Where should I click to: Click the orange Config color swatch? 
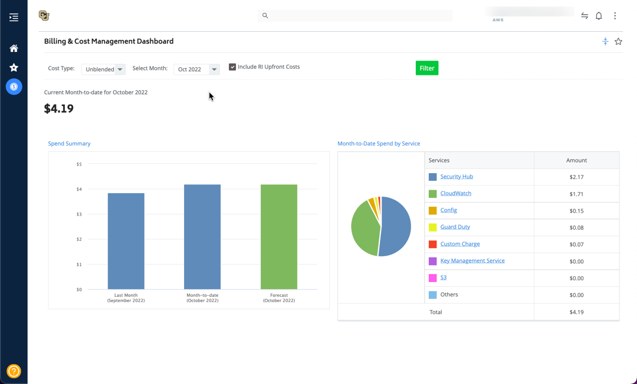pos(432,210)
